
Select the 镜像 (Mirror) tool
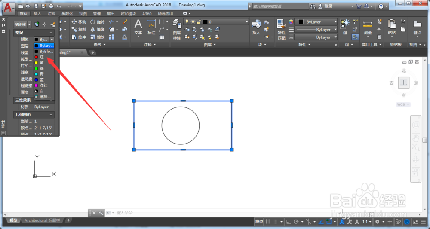pos(97,29)
